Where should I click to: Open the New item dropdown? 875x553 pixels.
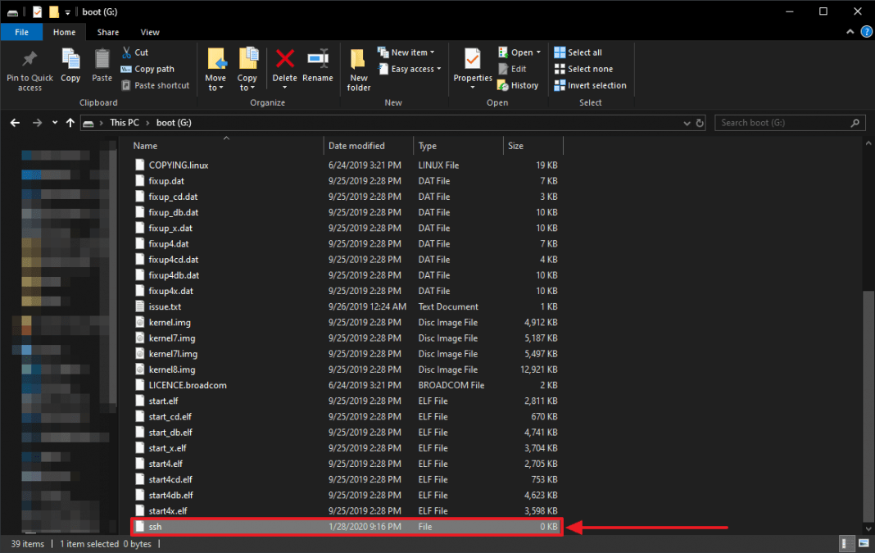(x=407, y=52)
